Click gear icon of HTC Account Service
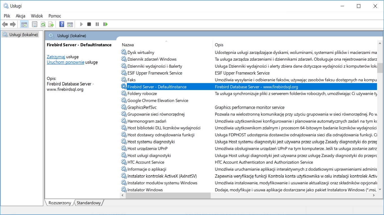 [124, 162]
